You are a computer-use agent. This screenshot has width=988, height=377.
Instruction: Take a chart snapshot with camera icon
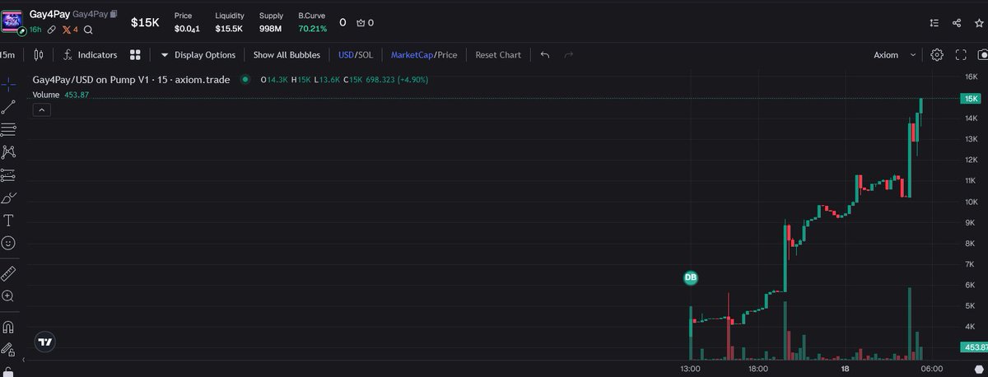tap(982, 55)
